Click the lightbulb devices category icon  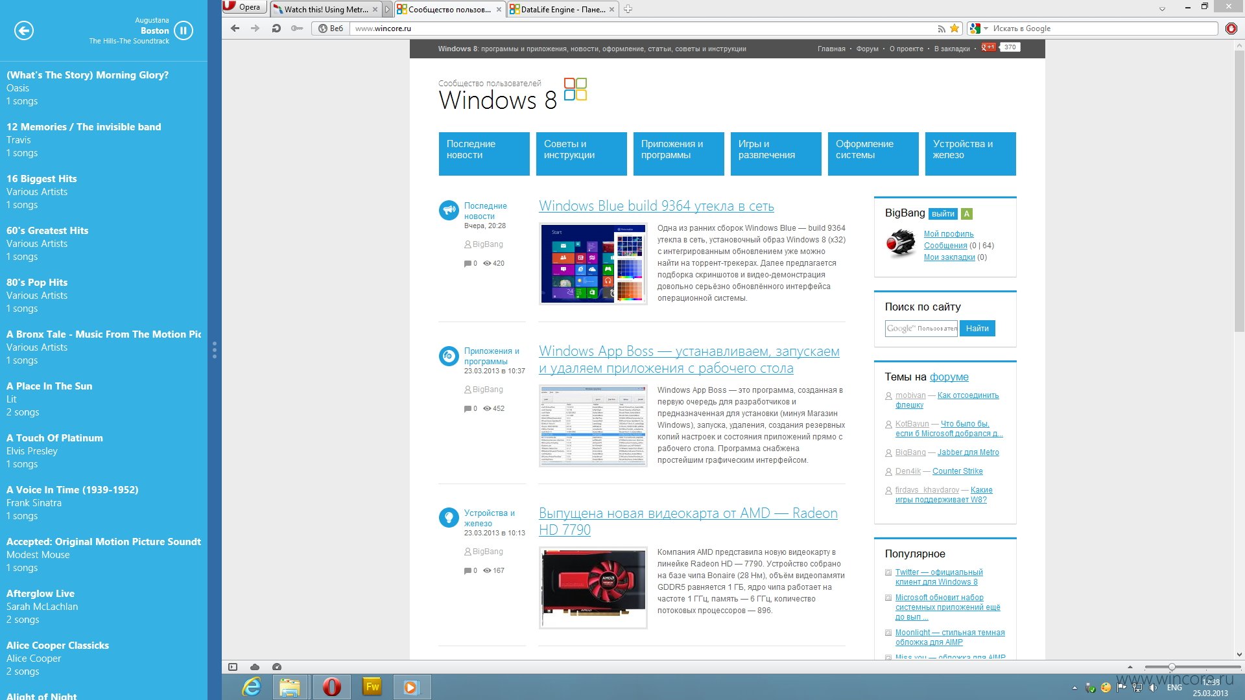[x=449, y=517]
